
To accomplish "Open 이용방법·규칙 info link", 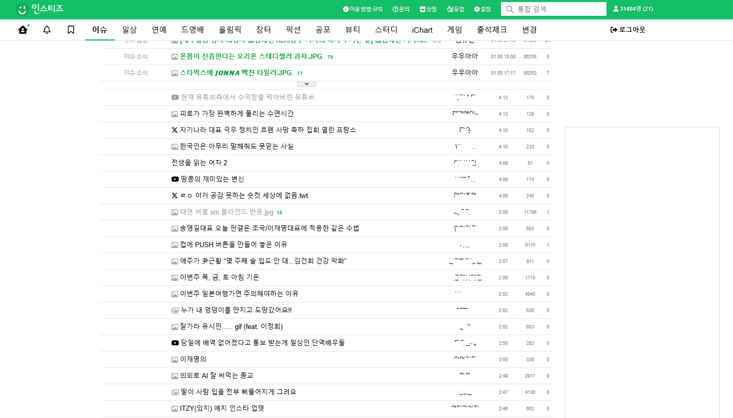I will 363,9.
